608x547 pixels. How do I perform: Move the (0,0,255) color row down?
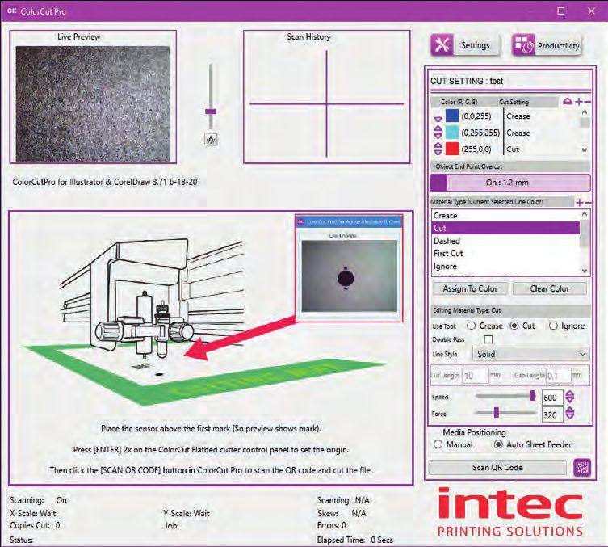pyautogui.click(x=438, y=119)
